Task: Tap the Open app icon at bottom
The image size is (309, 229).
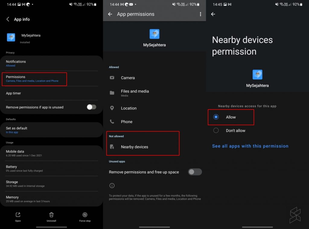Action: click(18, 215)
